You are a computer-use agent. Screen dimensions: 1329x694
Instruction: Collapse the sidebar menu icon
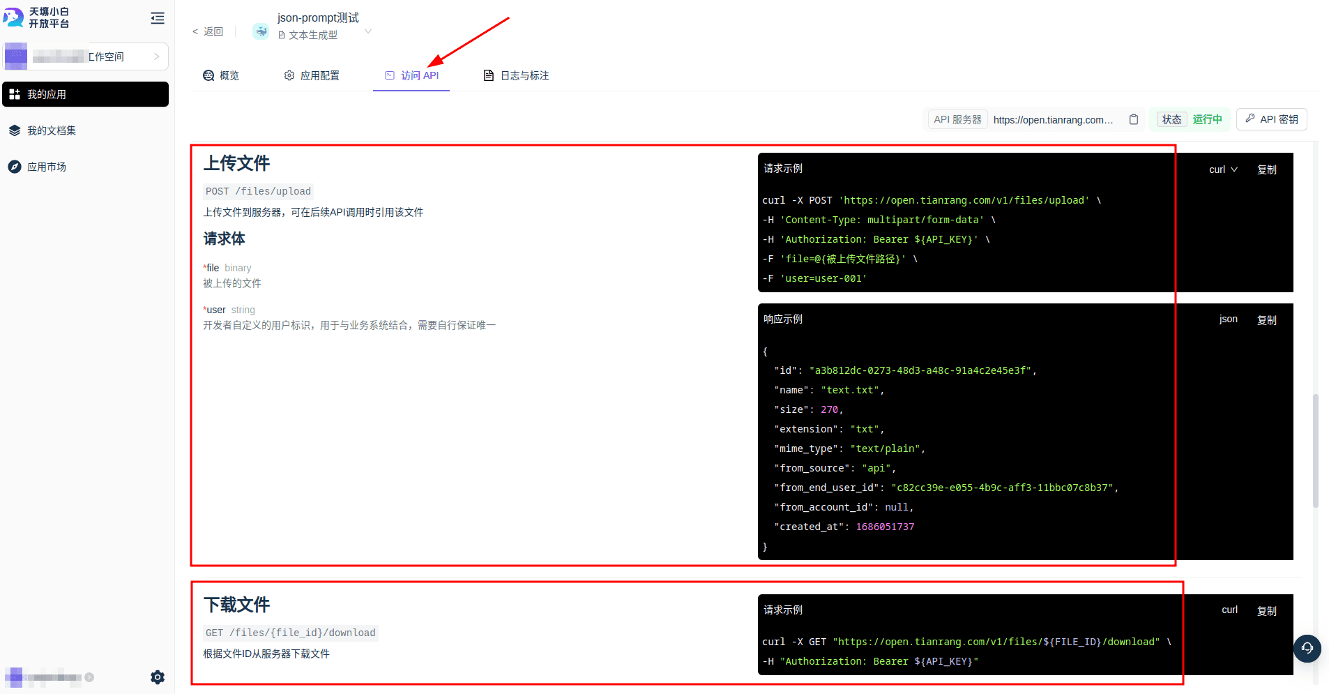tap(158, 18)
